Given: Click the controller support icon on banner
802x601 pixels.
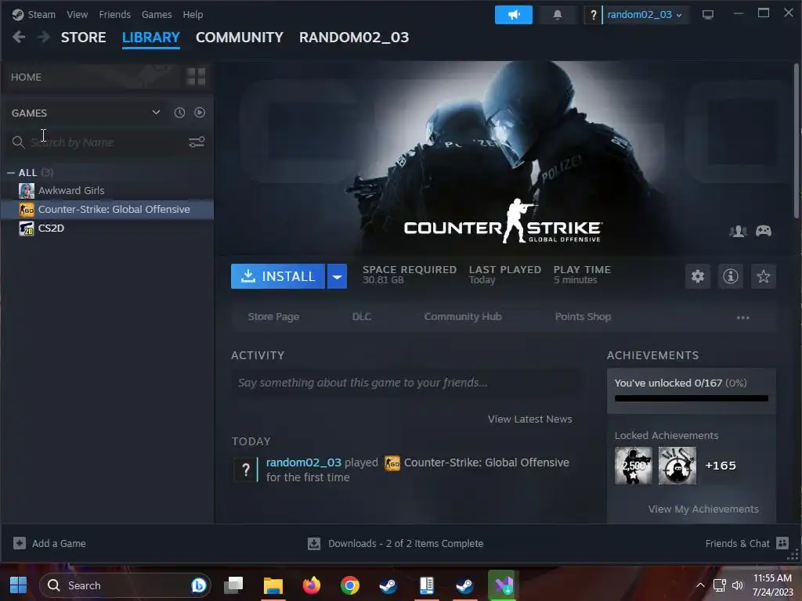Looking at the screenshot, I should pyautogui.click(x=764, y=232).
